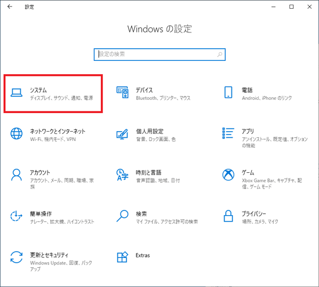
Task: Open 個人用設定 title
Action: click(x=150, y=131)
